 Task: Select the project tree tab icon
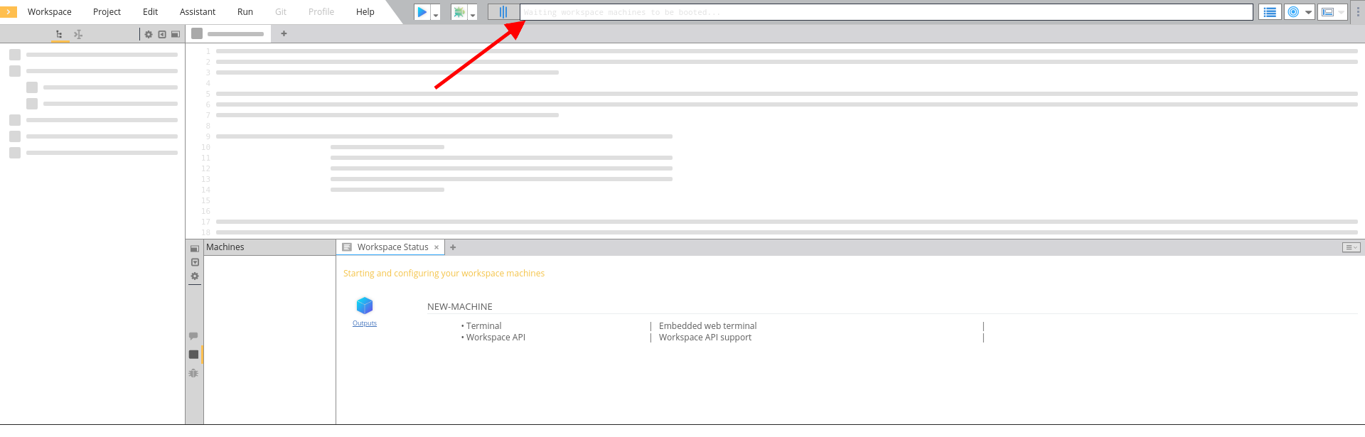point(59,34)
